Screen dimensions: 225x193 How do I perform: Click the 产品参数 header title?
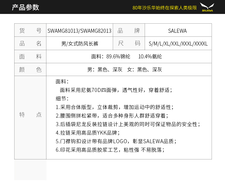point(25,7)
